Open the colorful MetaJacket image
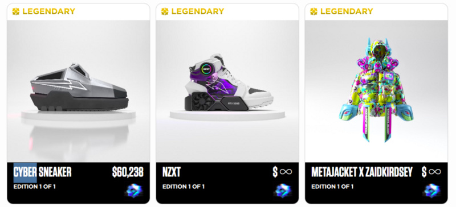 pyautogui.click(x=376, y=89)
